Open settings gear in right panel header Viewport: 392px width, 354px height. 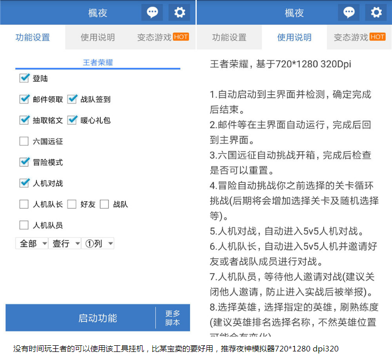[376, 12]
